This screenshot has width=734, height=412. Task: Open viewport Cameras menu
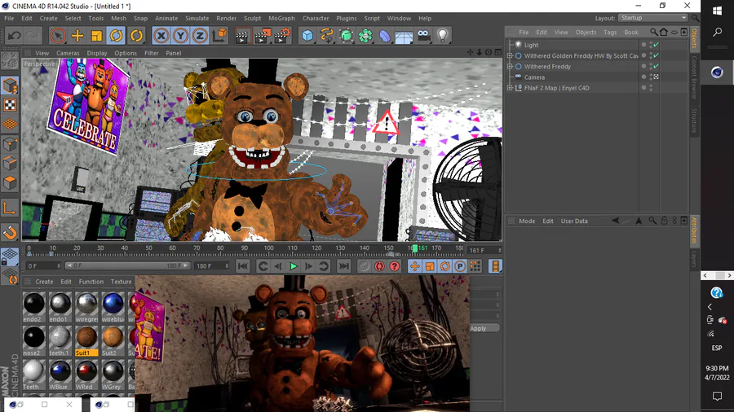tap(68, 53)
